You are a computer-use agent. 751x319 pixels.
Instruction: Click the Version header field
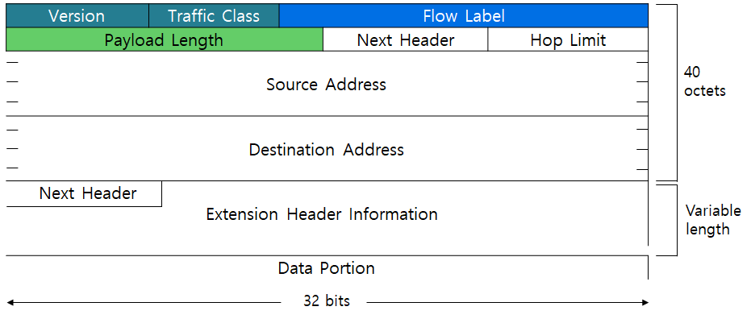[77, 16]
